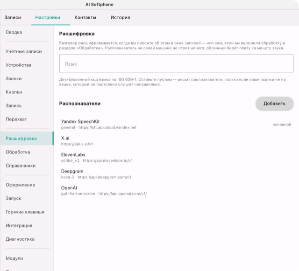Go to the История tab
Image resolution: width=299 pixels, height=271 pixels.
tap(121, 17)
